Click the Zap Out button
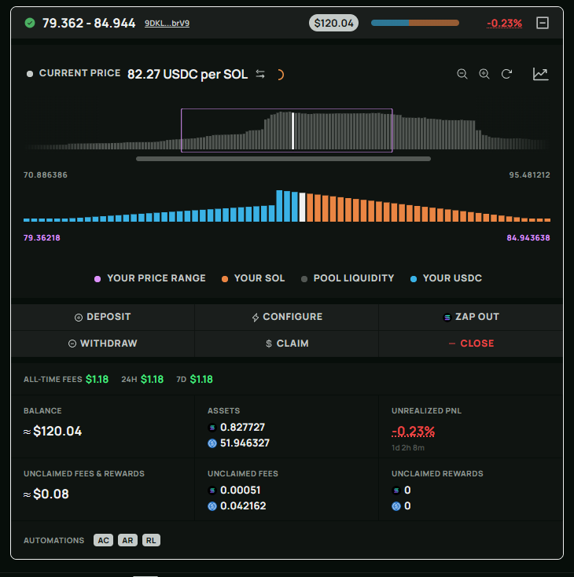Image resolution: width=574 pixels, height=577 pixels. (470, 317)
